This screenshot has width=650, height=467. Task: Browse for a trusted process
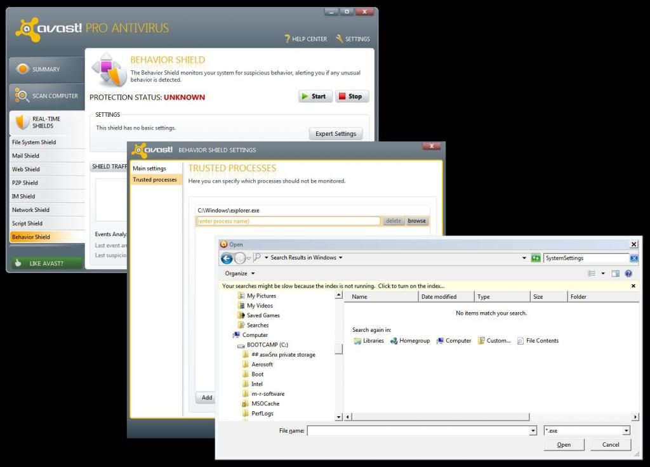416,221
